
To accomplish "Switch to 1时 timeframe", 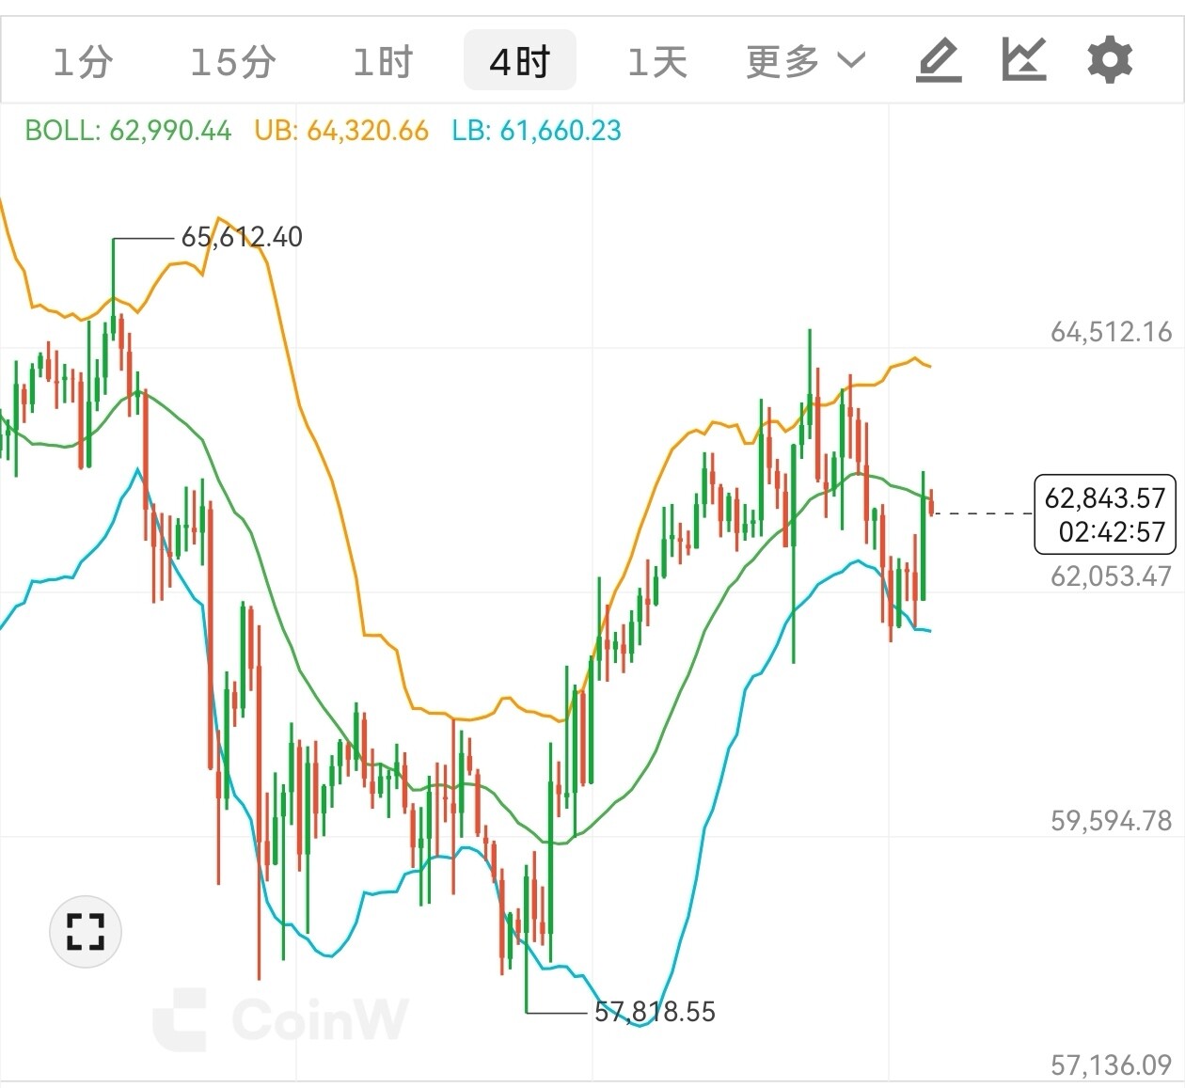I will pyautogui.click(x=383, y=63).
